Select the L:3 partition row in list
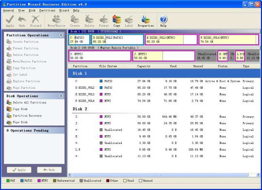Image resolution: width=262 pixels, height=190 pixels. pos(164,150)
